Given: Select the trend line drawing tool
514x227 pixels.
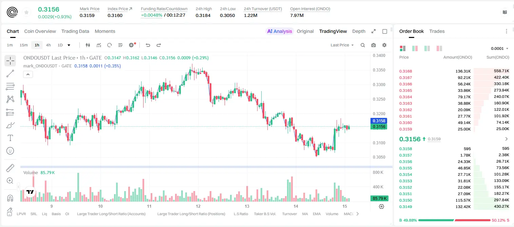Looking at the screenshot, I should (x=10, y=74).
